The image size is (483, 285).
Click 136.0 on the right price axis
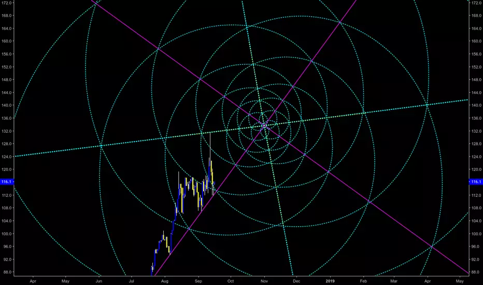pos(476,118)
